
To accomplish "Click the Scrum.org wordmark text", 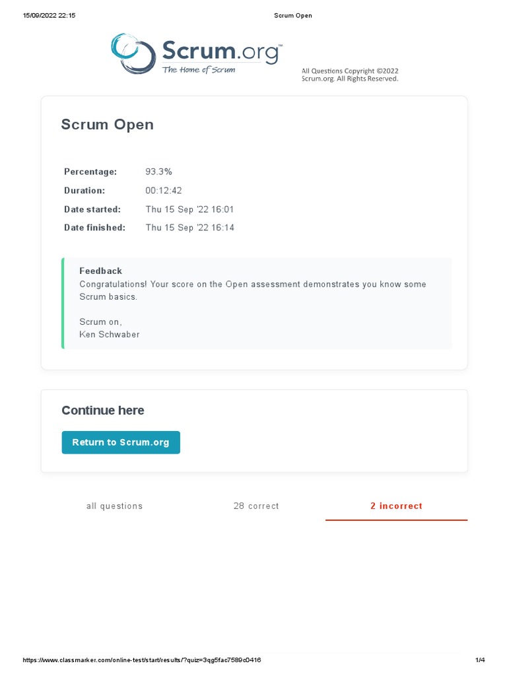I will [220, 52].
